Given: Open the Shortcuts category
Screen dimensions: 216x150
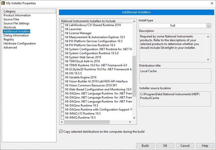Looking at the screenshot, I should pyautogui.click(x=10, y=27).
